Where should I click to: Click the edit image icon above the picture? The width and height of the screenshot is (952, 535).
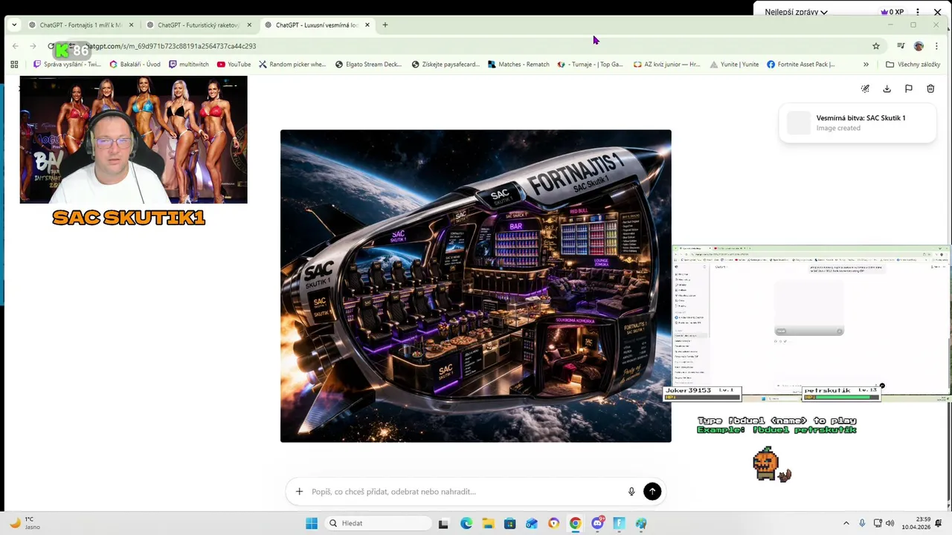[865, 88]
